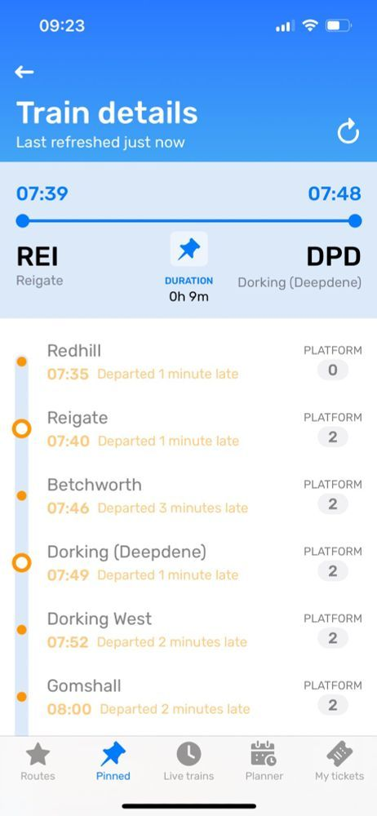The image size is (377, 816).
Task: Toggle the pin icon above Duration
Action: coord(188,250)
